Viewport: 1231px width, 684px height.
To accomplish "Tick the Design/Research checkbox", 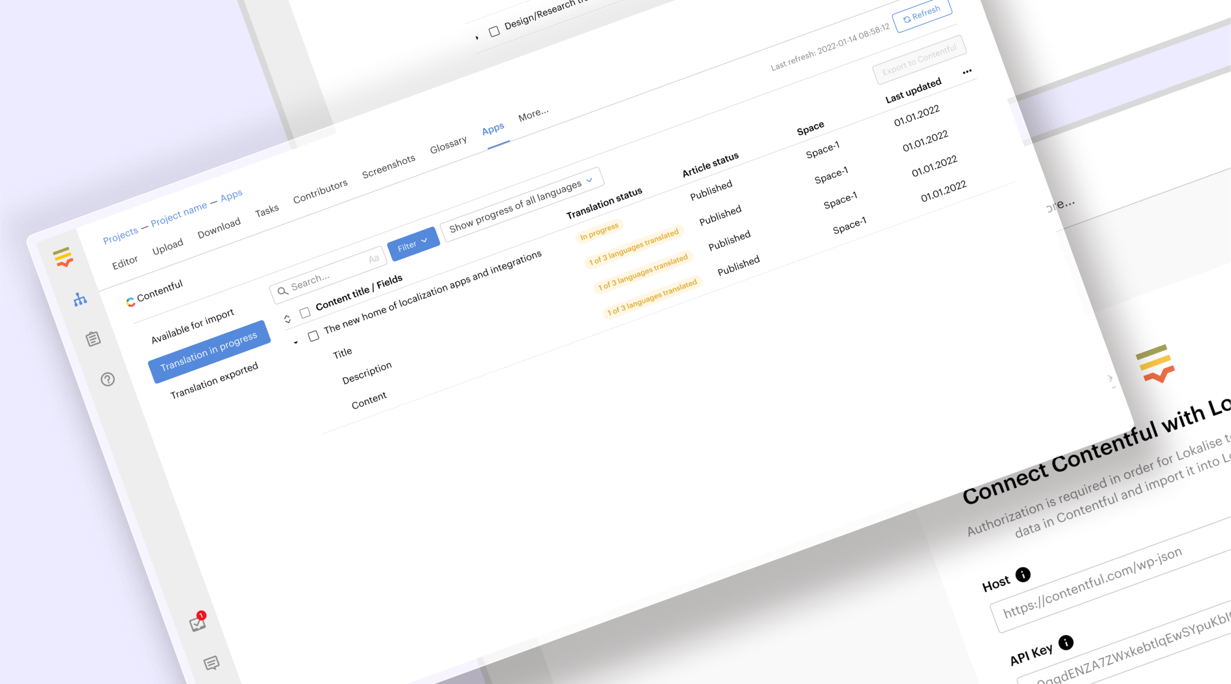I will pos(494,32).
